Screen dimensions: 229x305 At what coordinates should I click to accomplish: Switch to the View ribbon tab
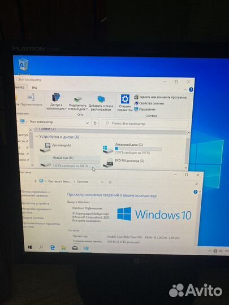coord(34,88)
